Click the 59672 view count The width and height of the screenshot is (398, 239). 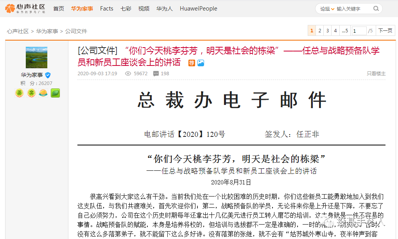click(141, 74)
